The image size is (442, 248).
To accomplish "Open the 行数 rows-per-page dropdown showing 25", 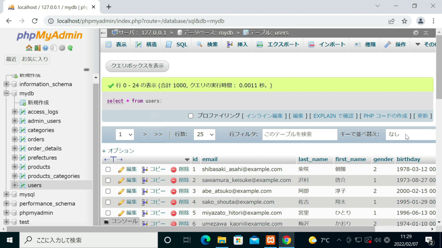I will (204, 134).
